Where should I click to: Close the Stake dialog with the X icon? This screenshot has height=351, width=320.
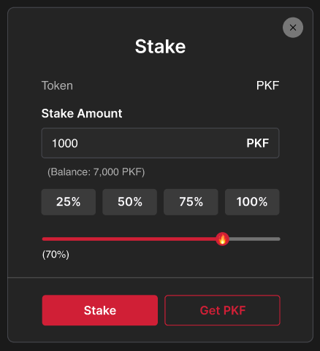click(x=293, y=28)
